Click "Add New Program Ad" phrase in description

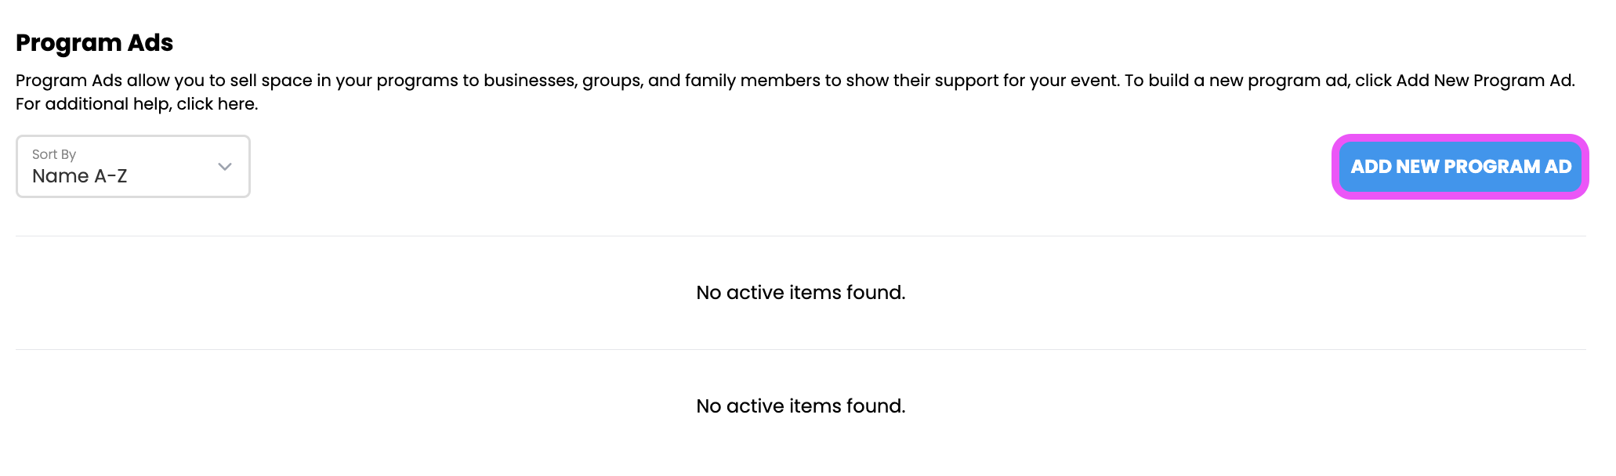tap(1484, 81)
